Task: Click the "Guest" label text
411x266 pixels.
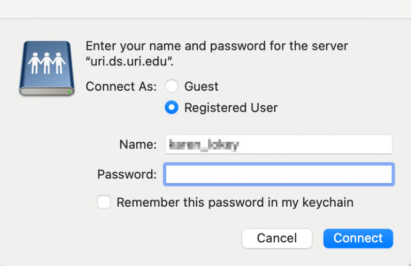Action: pyautogui.click(x=201, y=87)
